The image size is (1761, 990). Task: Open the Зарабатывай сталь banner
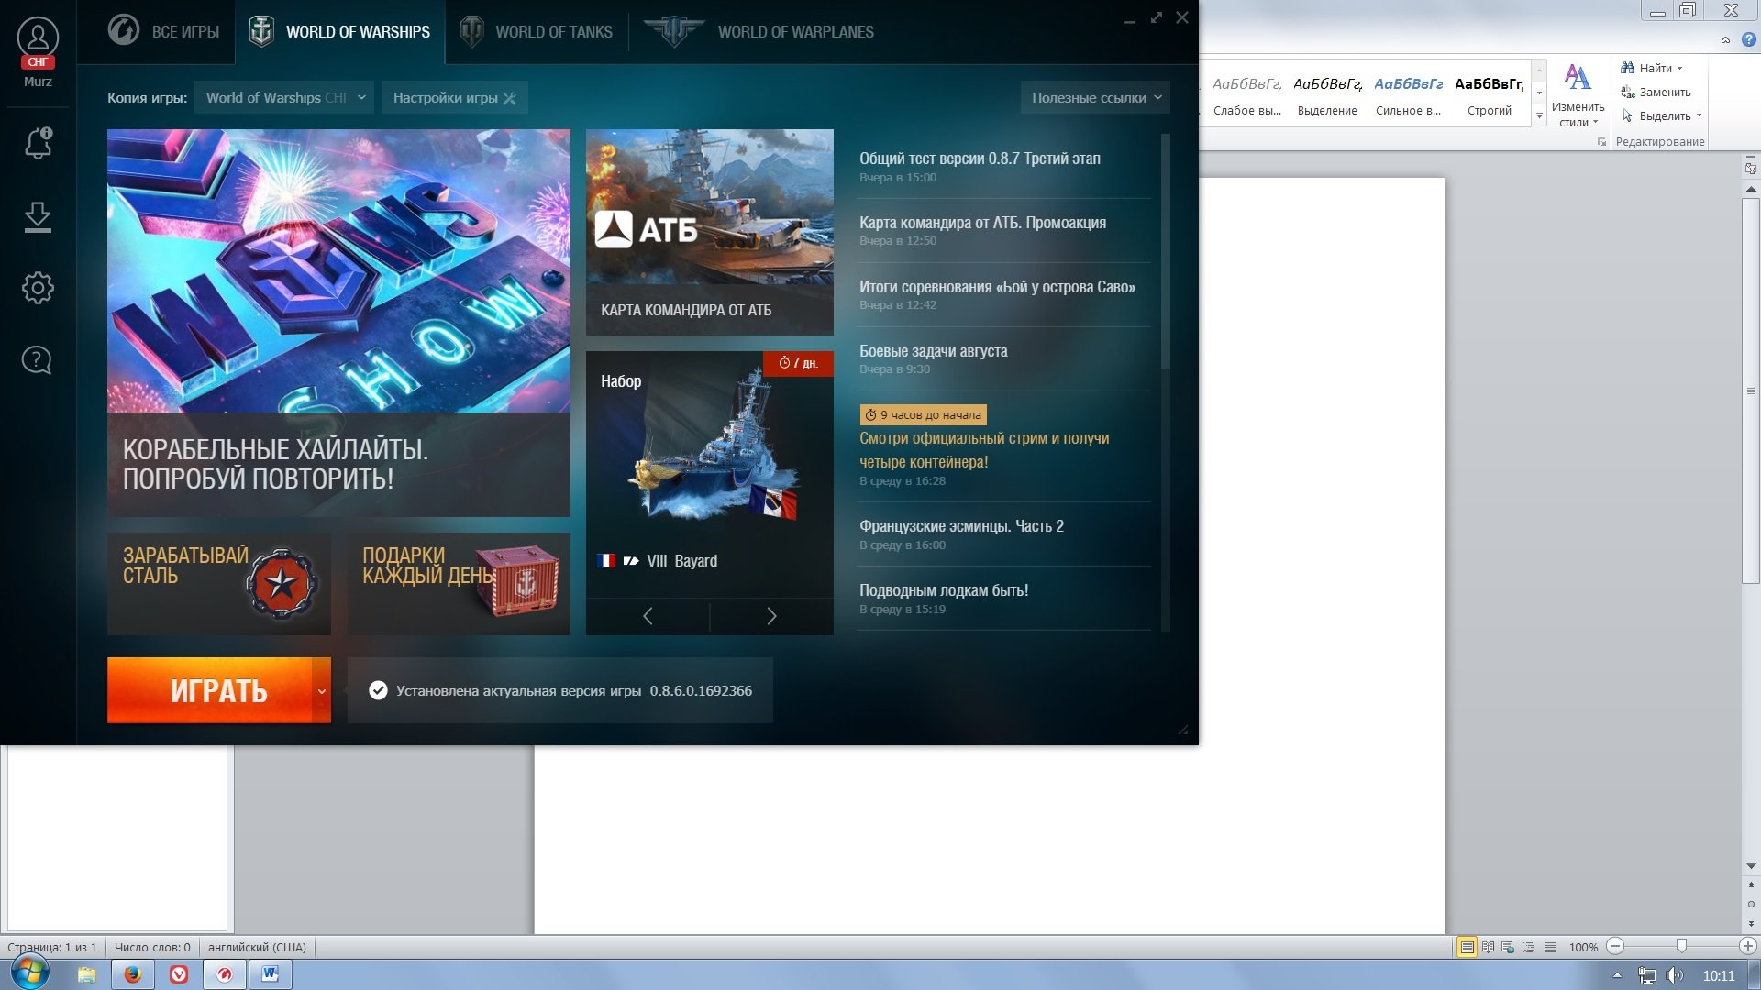pyautogui.click(x=219, y=583)
